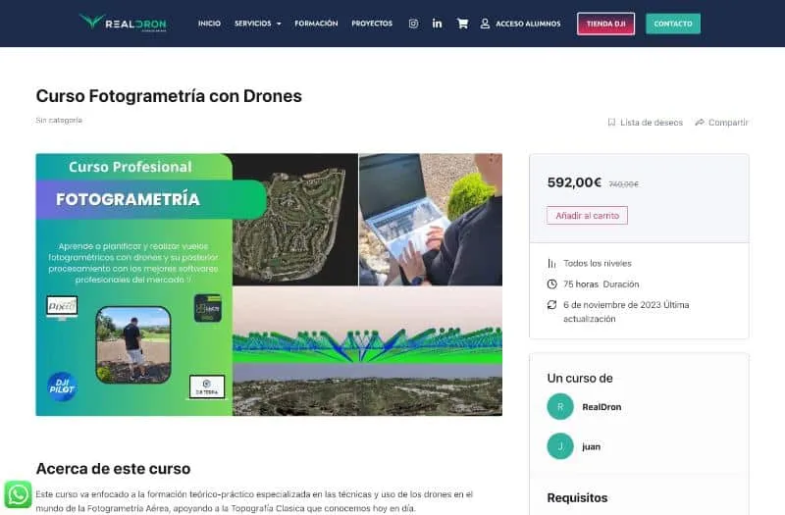The image size is (785, 515).
Task: Click the clock duration icon
Action: [551, 284]
